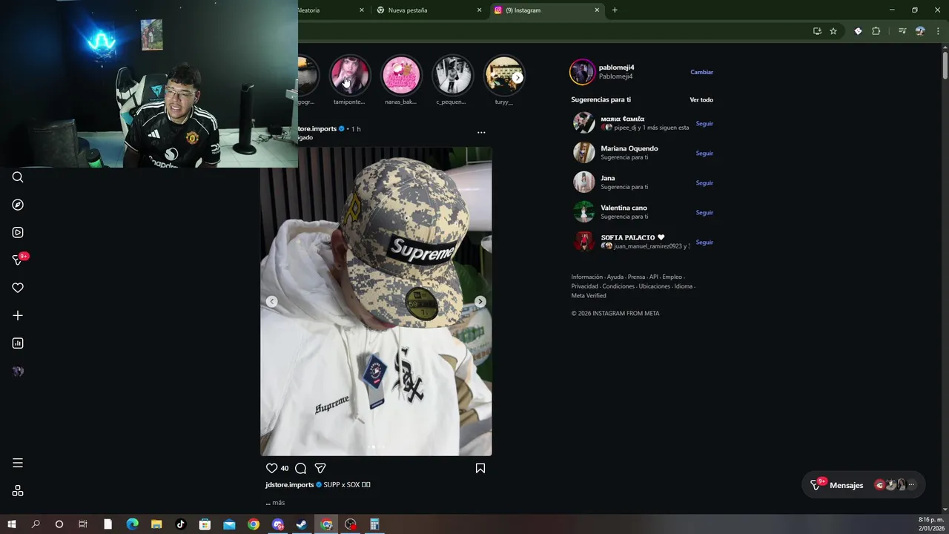Image resolution: width=949 pixels, height=534 pixels.
Task: Go to Reels in the sidebar
Action: [18, 232]
